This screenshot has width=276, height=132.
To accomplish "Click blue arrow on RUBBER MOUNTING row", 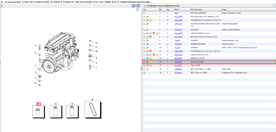I will coord(147,44).
